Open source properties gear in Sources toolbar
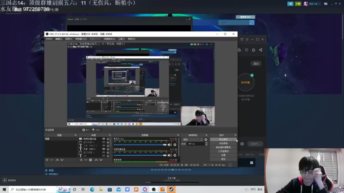Image resolution: width=344 pixels, height=193 pixels. click(90, 160)
